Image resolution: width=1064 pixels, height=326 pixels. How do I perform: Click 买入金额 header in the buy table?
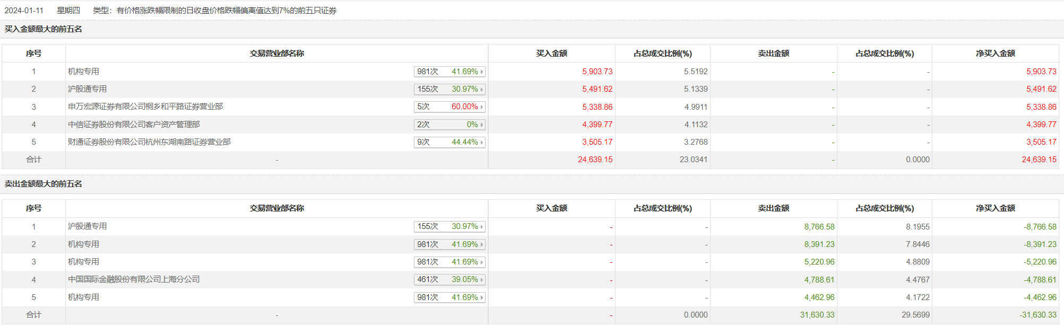(x=551, y=54)
